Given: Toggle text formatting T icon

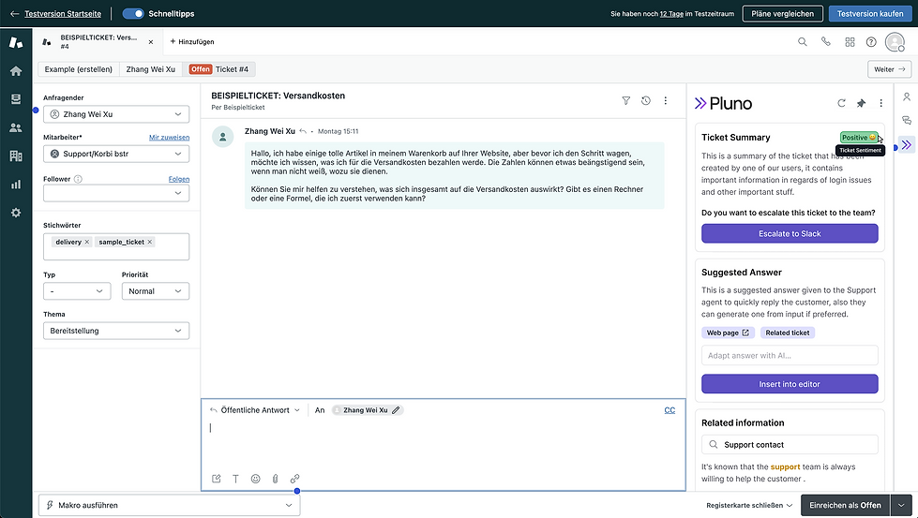Looking at the screenshot, I should 235,479.
